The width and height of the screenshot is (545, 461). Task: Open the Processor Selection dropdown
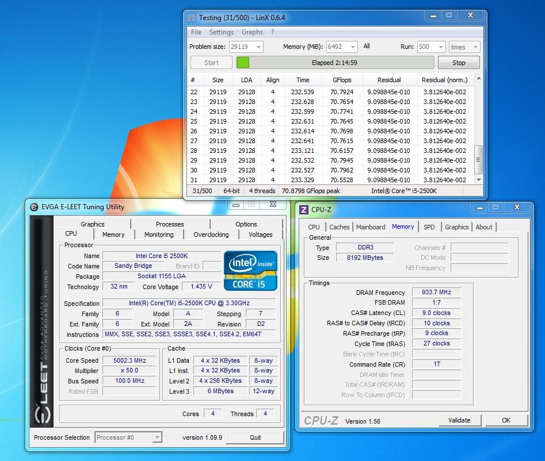click(158, 437)
